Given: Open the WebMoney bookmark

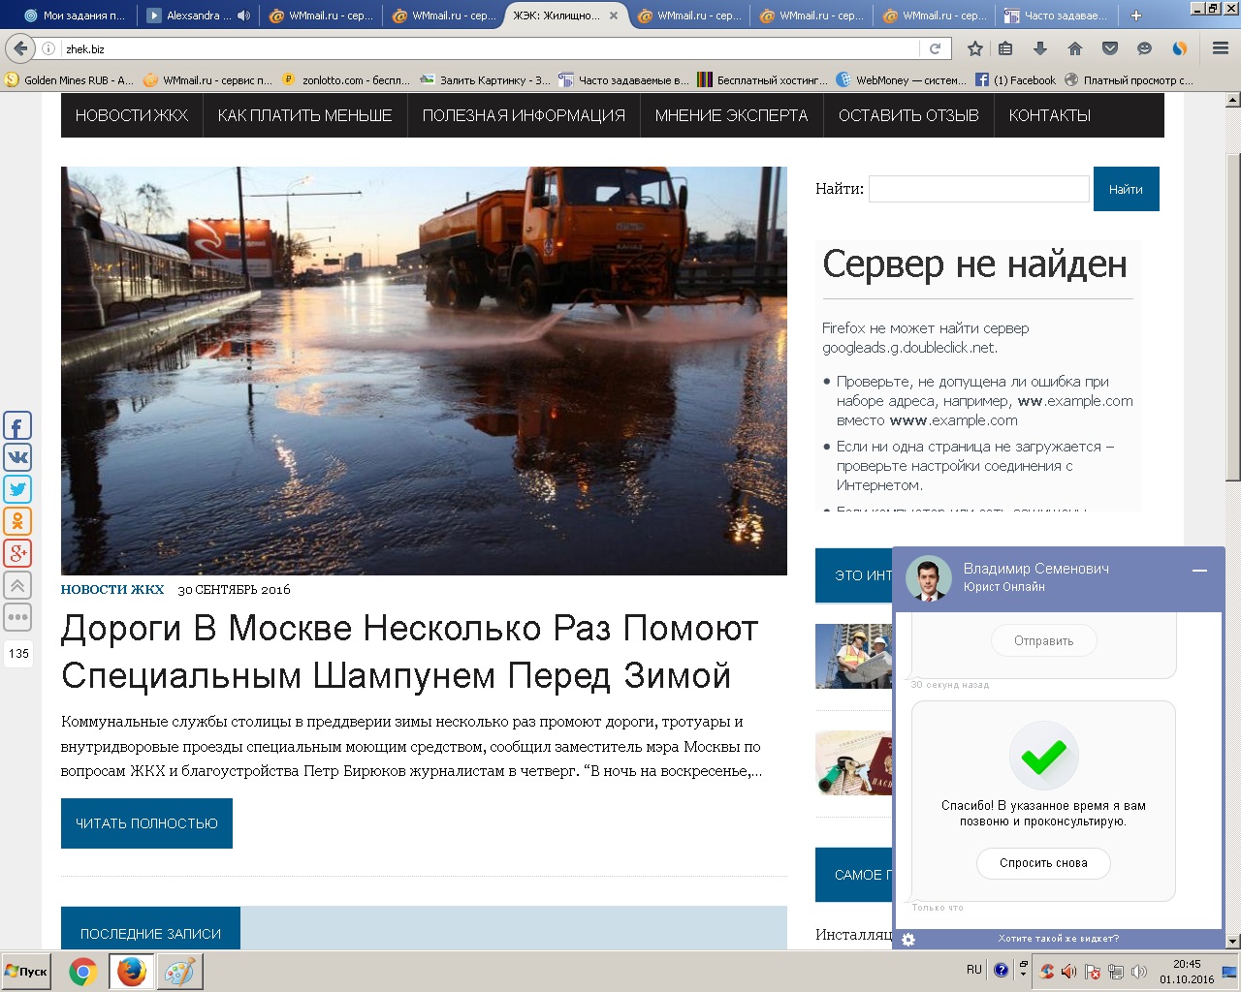Looking at the screenshot, I should click(x=902, y=80).
